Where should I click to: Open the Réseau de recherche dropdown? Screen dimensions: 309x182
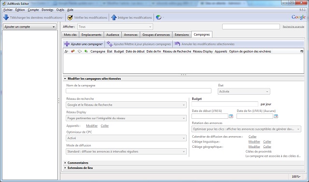pos(126,105)
